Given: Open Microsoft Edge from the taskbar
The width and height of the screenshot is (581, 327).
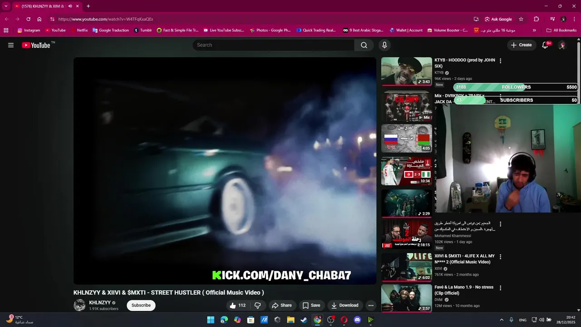Looking at the screenshot, I should 224,320.
